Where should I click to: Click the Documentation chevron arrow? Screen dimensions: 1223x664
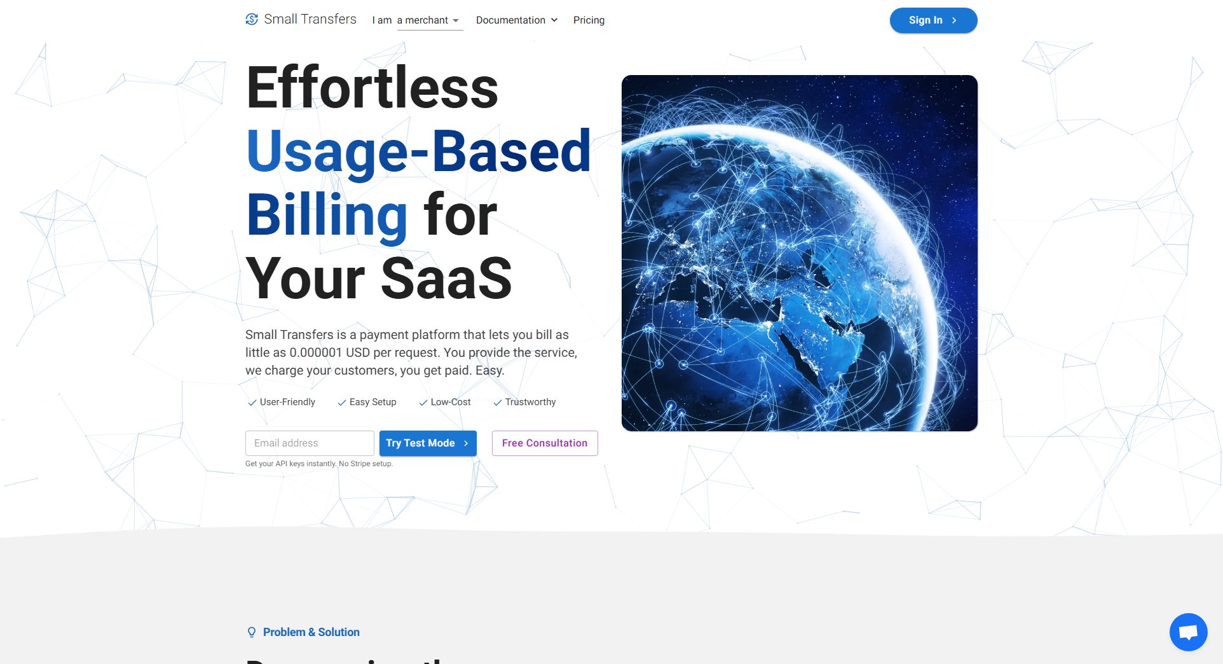click(554, 20)
